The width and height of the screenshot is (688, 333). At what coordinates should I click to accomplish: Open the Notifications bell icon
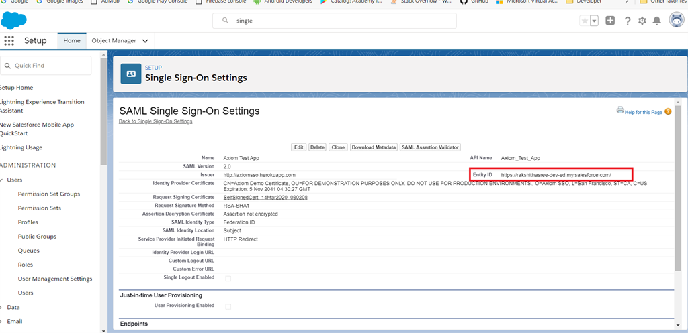tap(657, 21)
